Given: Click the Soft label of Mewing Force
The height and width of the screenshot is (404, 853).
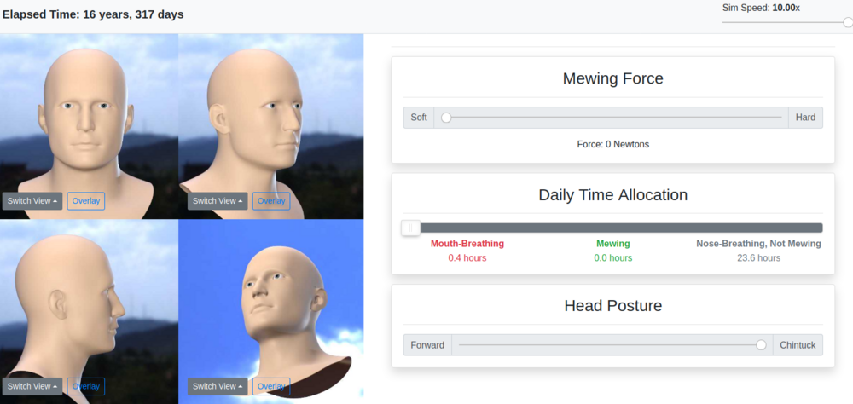Looking at the screenshot, I should click(x=419, y=118).
